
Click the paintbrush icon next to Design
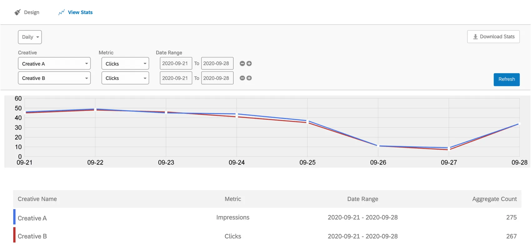click(17, 12)
